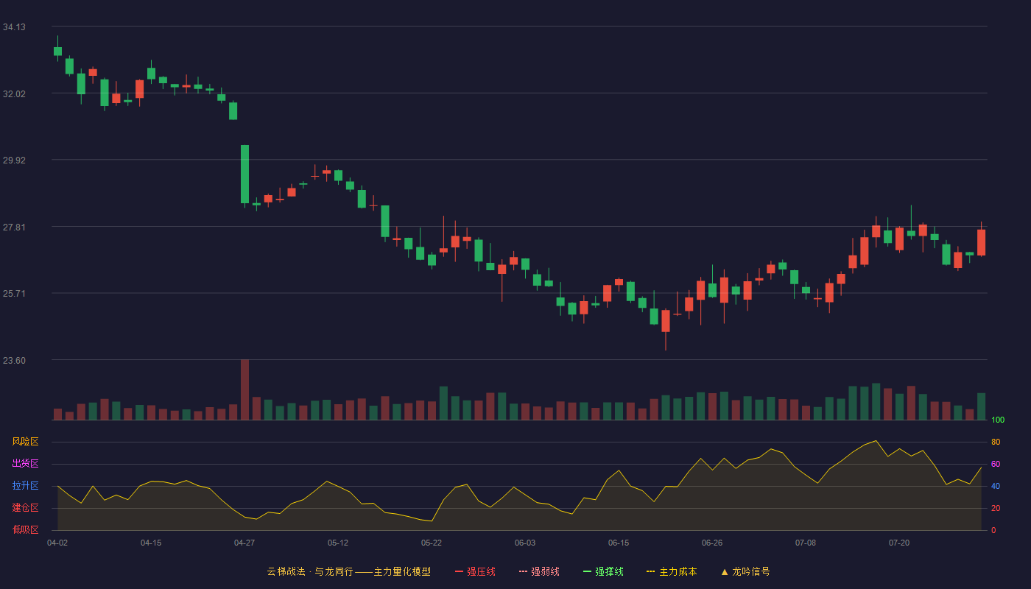
Task: Click the 32.02 price axis label
Action: 14,94
